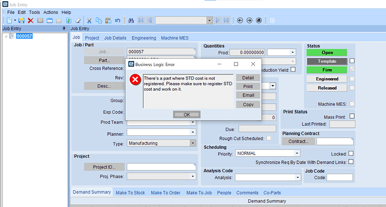Open the Make To Order tab
The image size is (386, 207).
[x=166, y=192]
